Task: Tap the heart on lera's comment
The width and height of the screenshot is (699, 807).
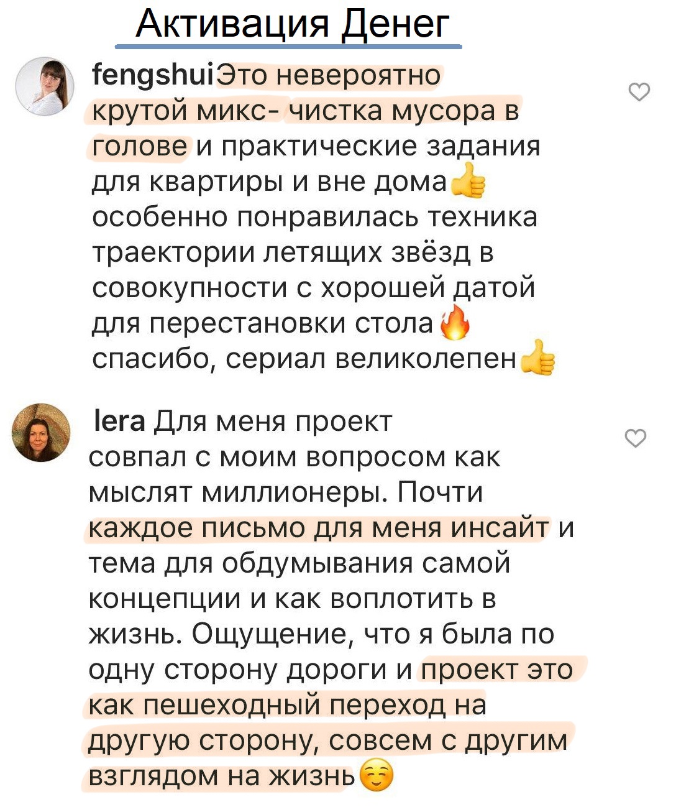Action: pos(635,438)
